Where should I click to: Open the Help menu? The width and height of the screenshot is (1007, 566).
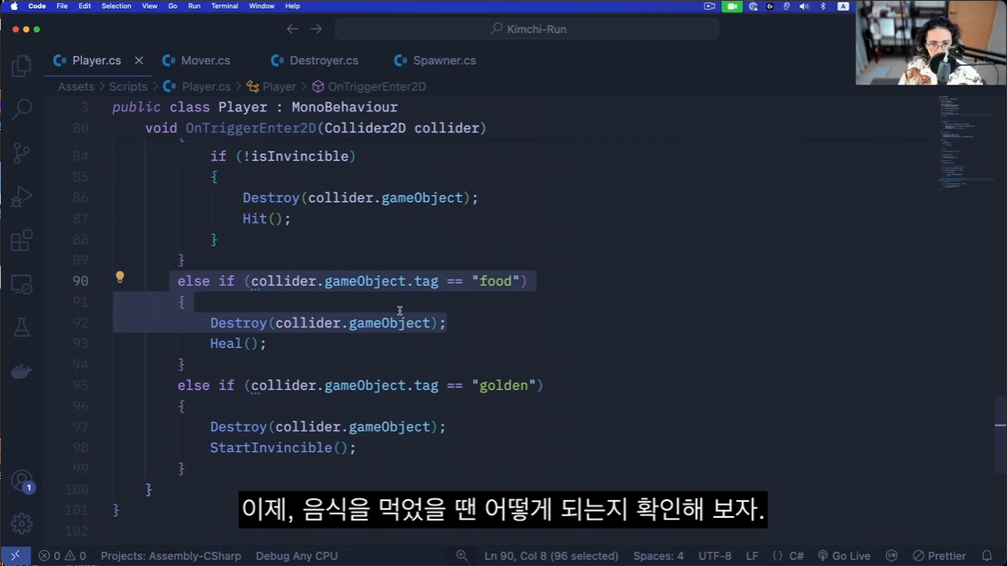point(292,5)
